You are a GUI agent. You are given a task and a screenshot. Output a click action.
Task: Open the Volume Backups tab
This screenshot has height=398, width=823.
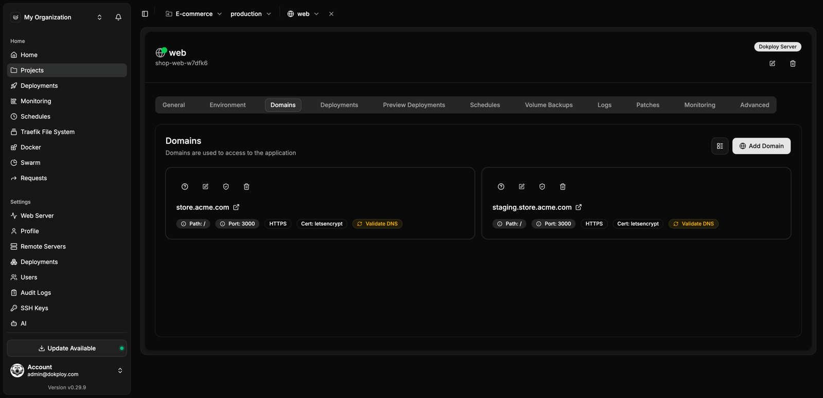click(x=549, y=105)
